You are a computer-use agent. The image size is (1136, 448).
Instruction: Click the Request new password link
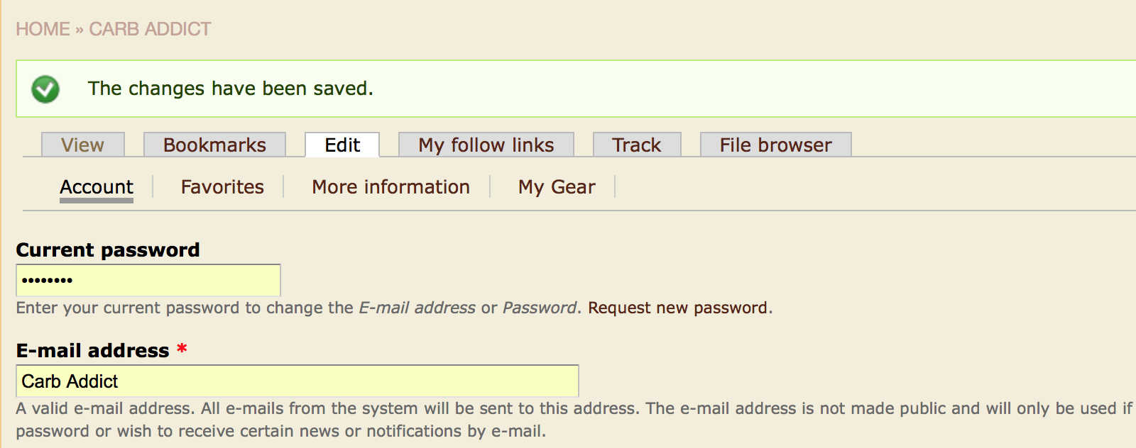tap(678, 308)
